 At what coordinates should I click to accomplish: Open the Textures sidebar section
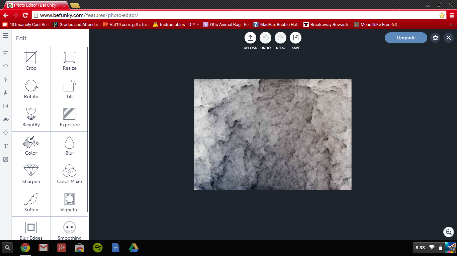(6, 159)
